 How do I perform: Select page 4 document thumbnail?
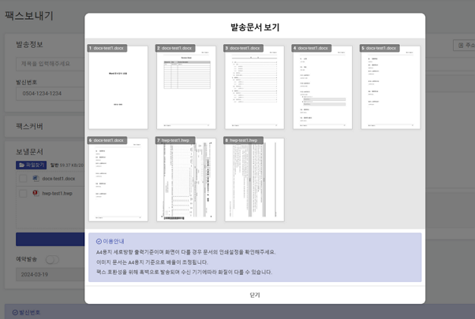pos(322,87)
